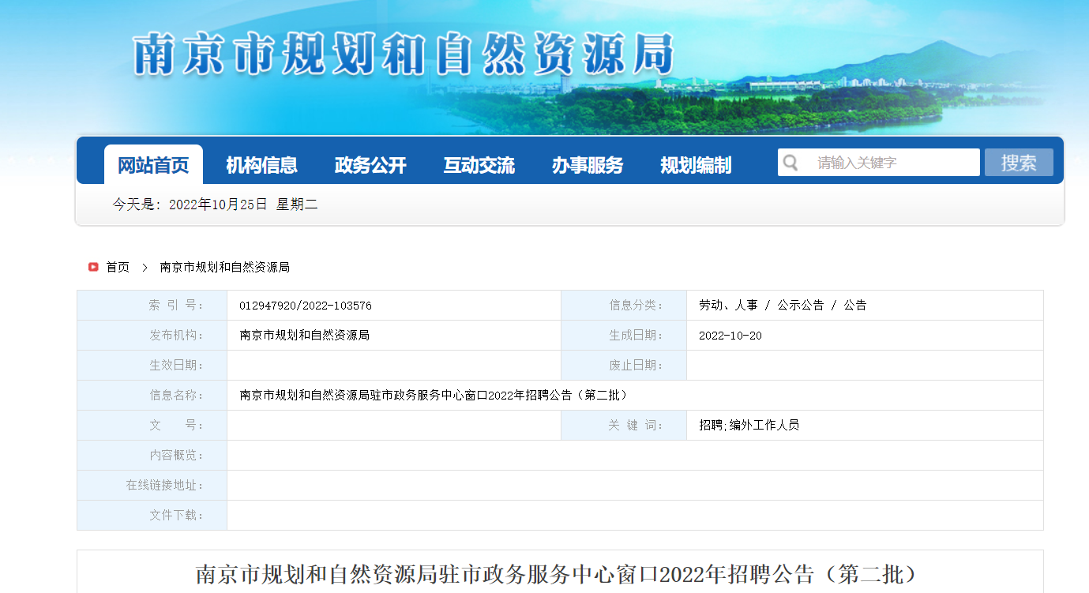Click the 关键词 label

point(637,425)
